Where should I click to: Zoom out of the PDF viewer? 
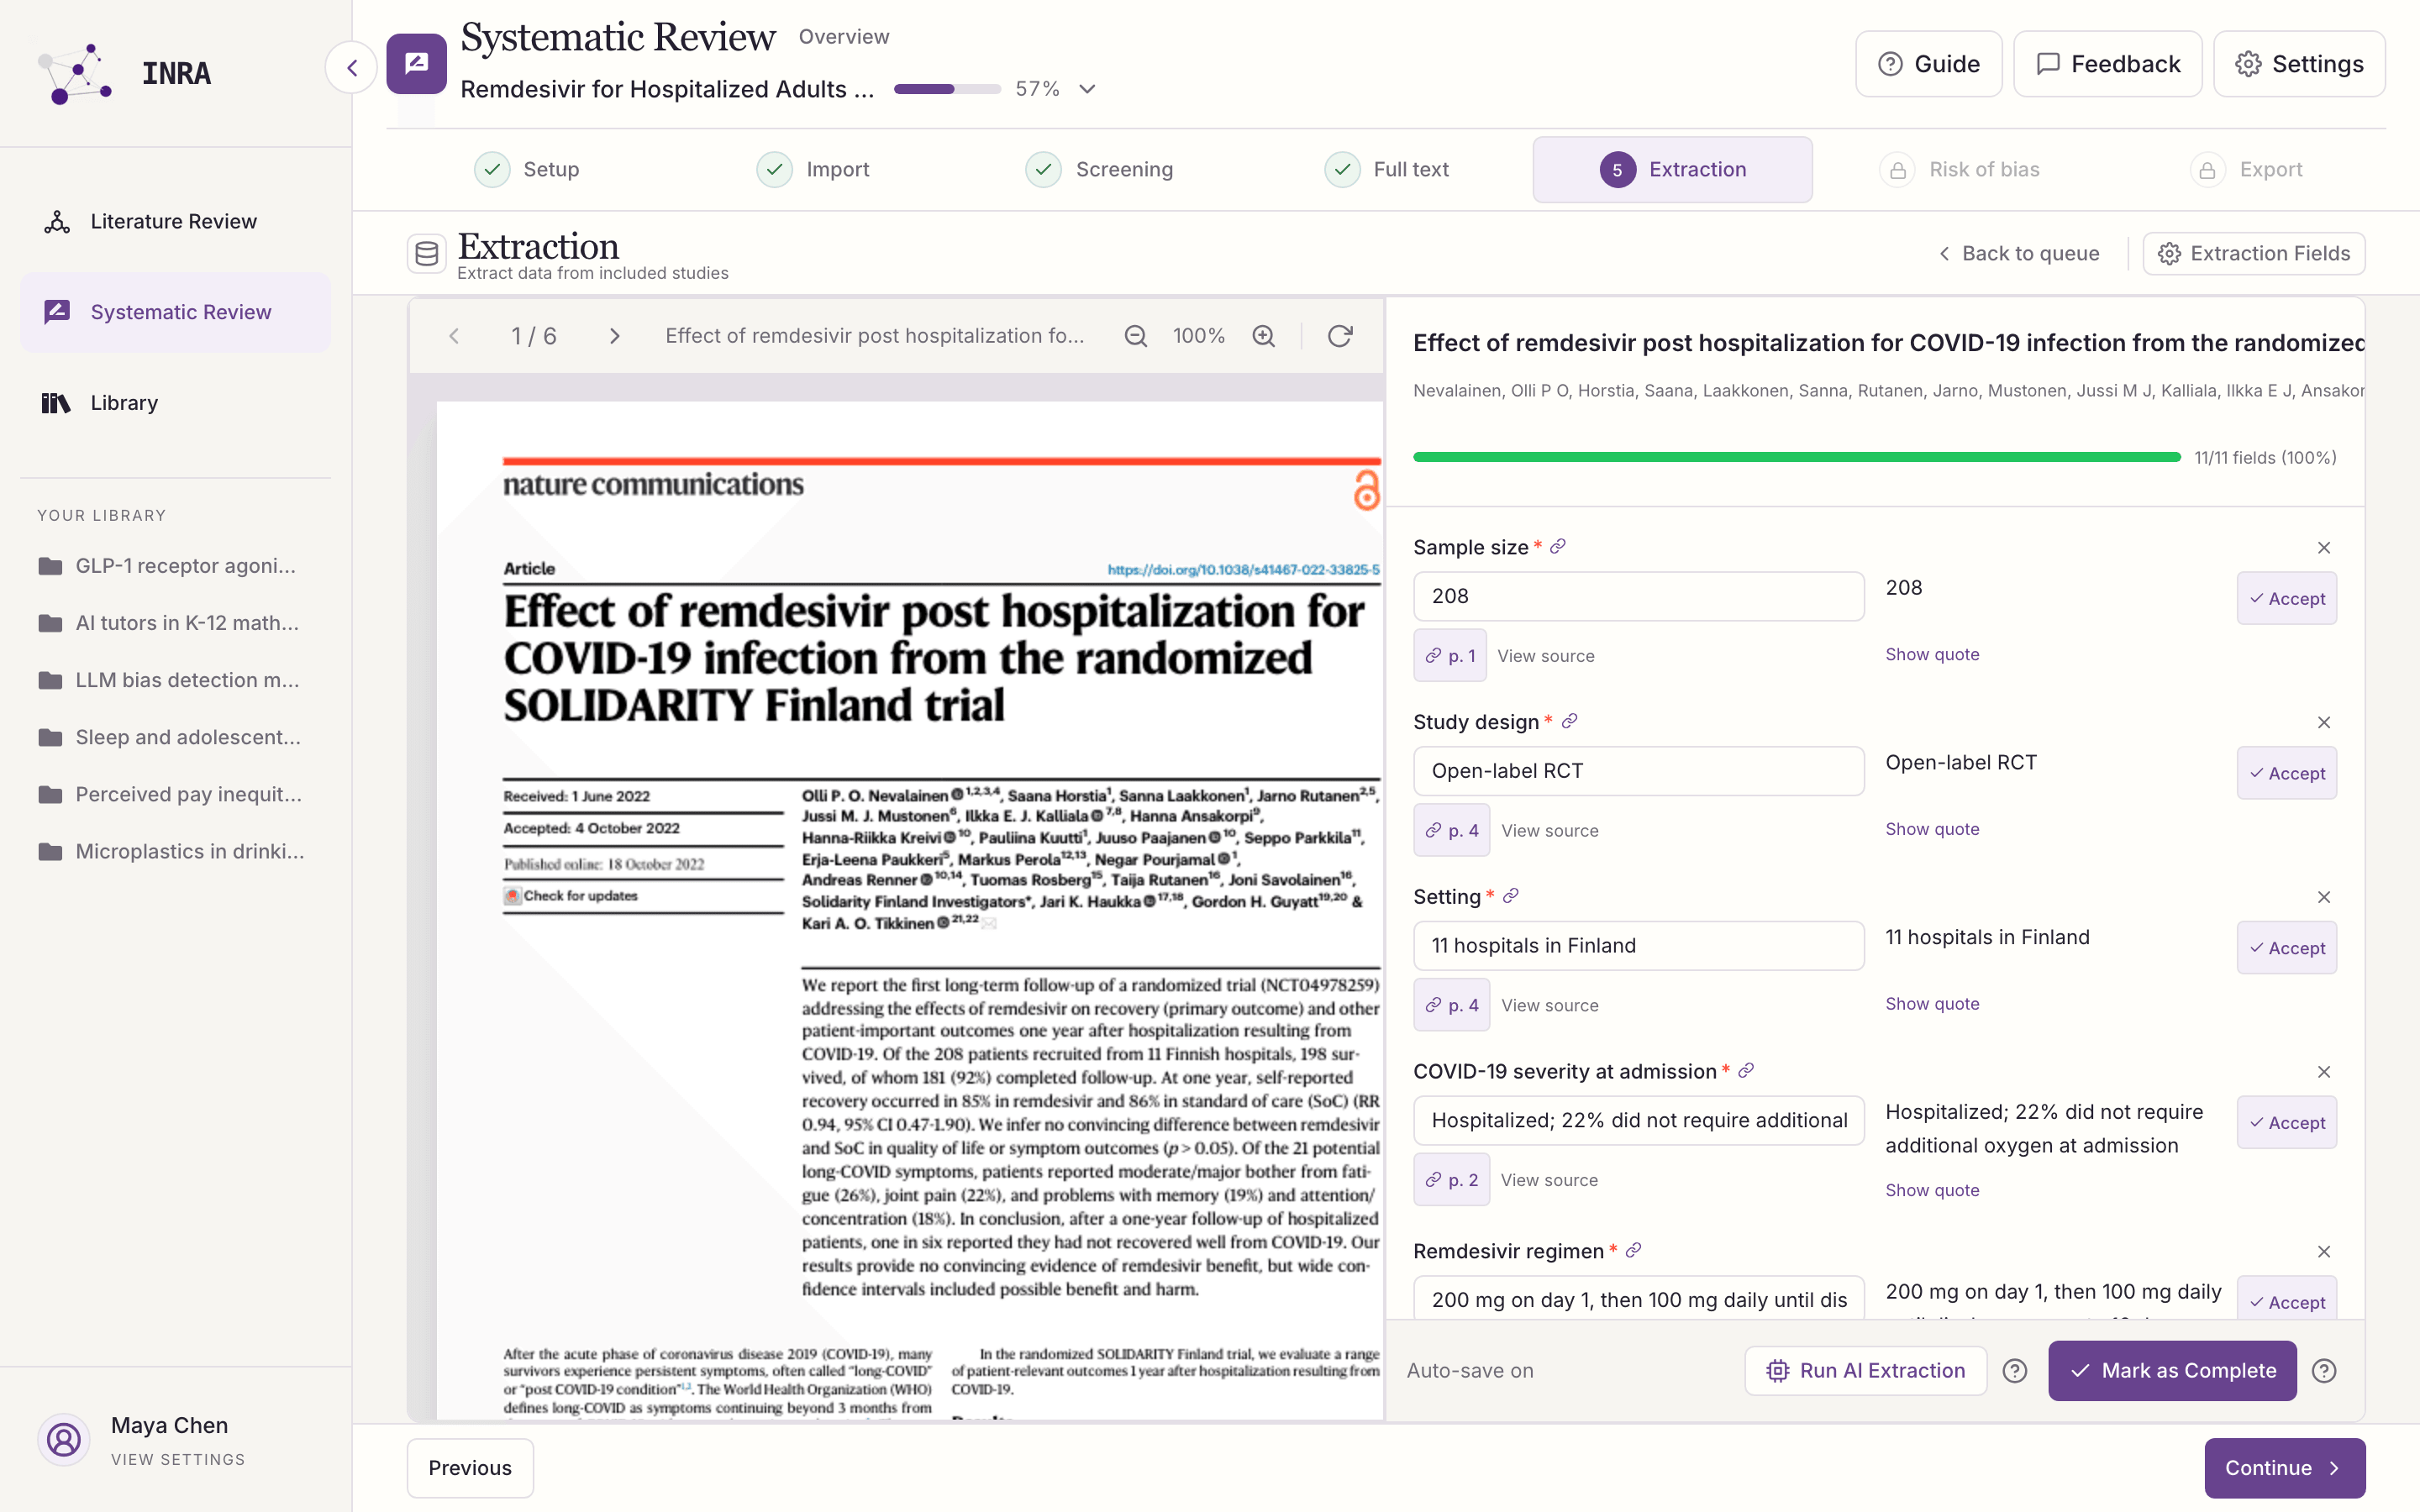click(x=1135, y=336)
